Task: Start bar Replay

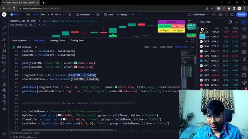Action: (122, 15)
